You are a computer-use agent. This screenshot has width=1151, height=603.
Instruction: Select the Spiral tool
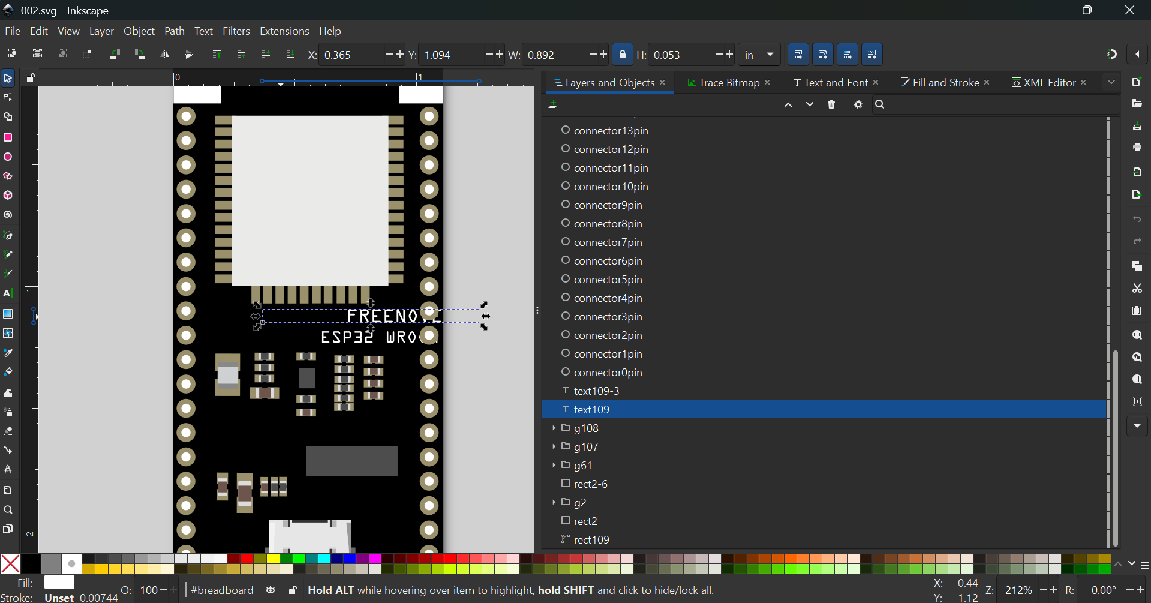click(x=8, y=215)
